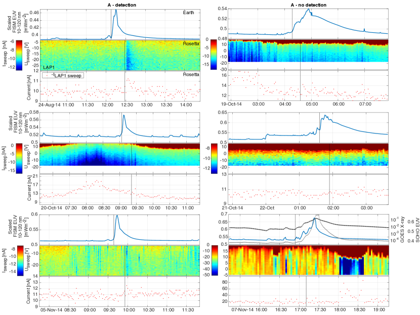The height and width of the screenshot is (315, 420).
Task: Click the 19-Oct-14 spectrogram colorbar
Action: [214, 55]
